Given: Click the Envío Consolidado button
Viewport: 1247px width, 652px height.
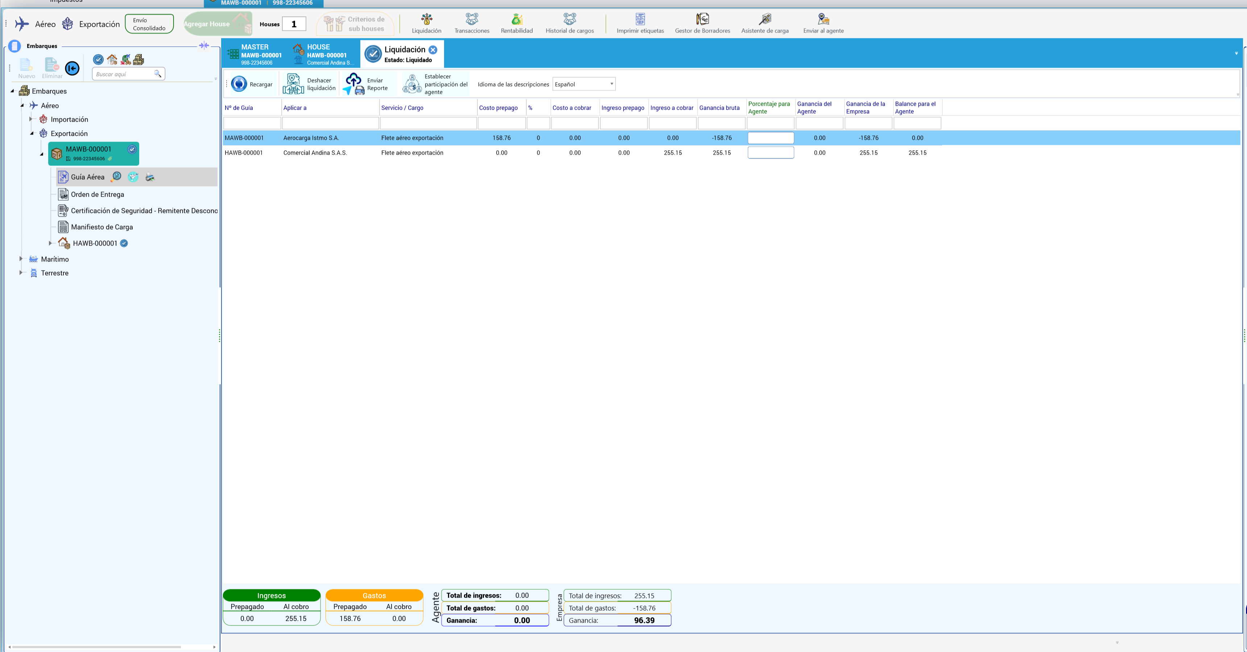Looking at the screenshot, I should 149,24.
